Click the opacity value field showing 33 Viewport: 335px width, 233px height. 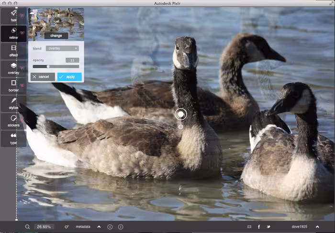click(x=72, y=60)
